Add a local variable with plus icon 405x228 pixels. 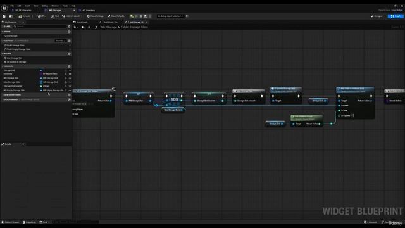click(69, 99)
